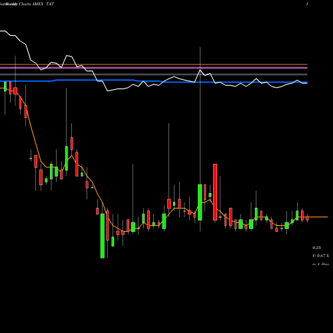Click the large green candle under the highest wick
333x333 pixels.
(x=200, y=202)
